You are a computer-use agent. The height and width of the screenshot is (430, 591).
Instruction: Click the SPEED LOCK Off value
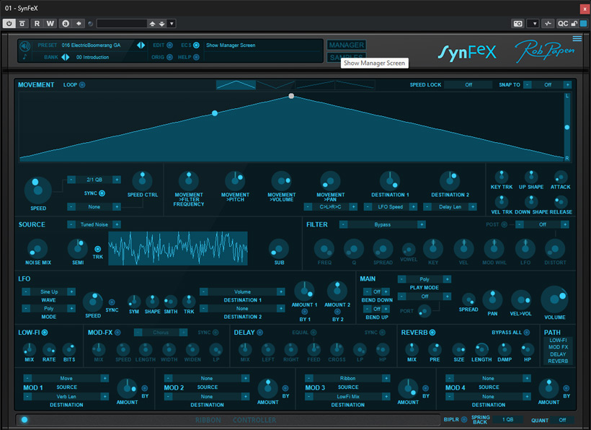[468, 85]
